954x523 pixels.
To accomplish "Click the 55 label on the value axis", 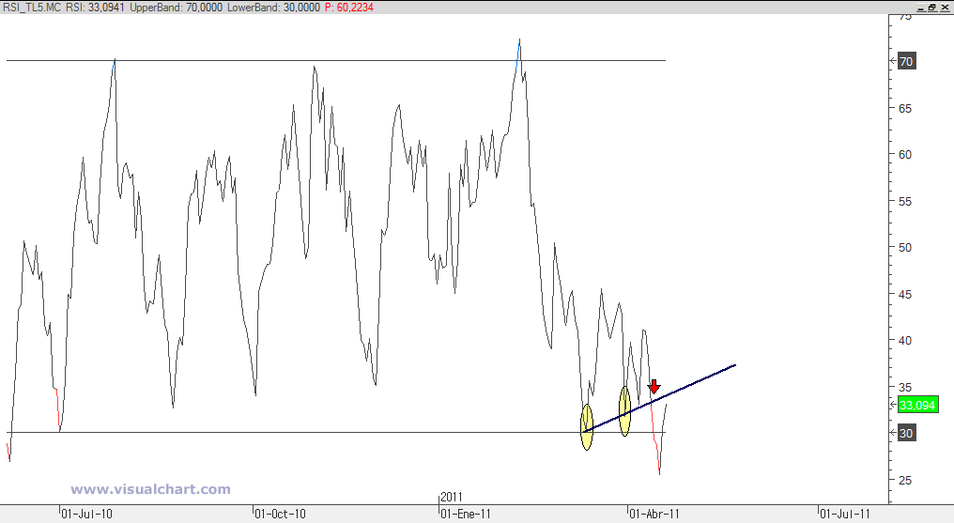I will pos(905,201).
